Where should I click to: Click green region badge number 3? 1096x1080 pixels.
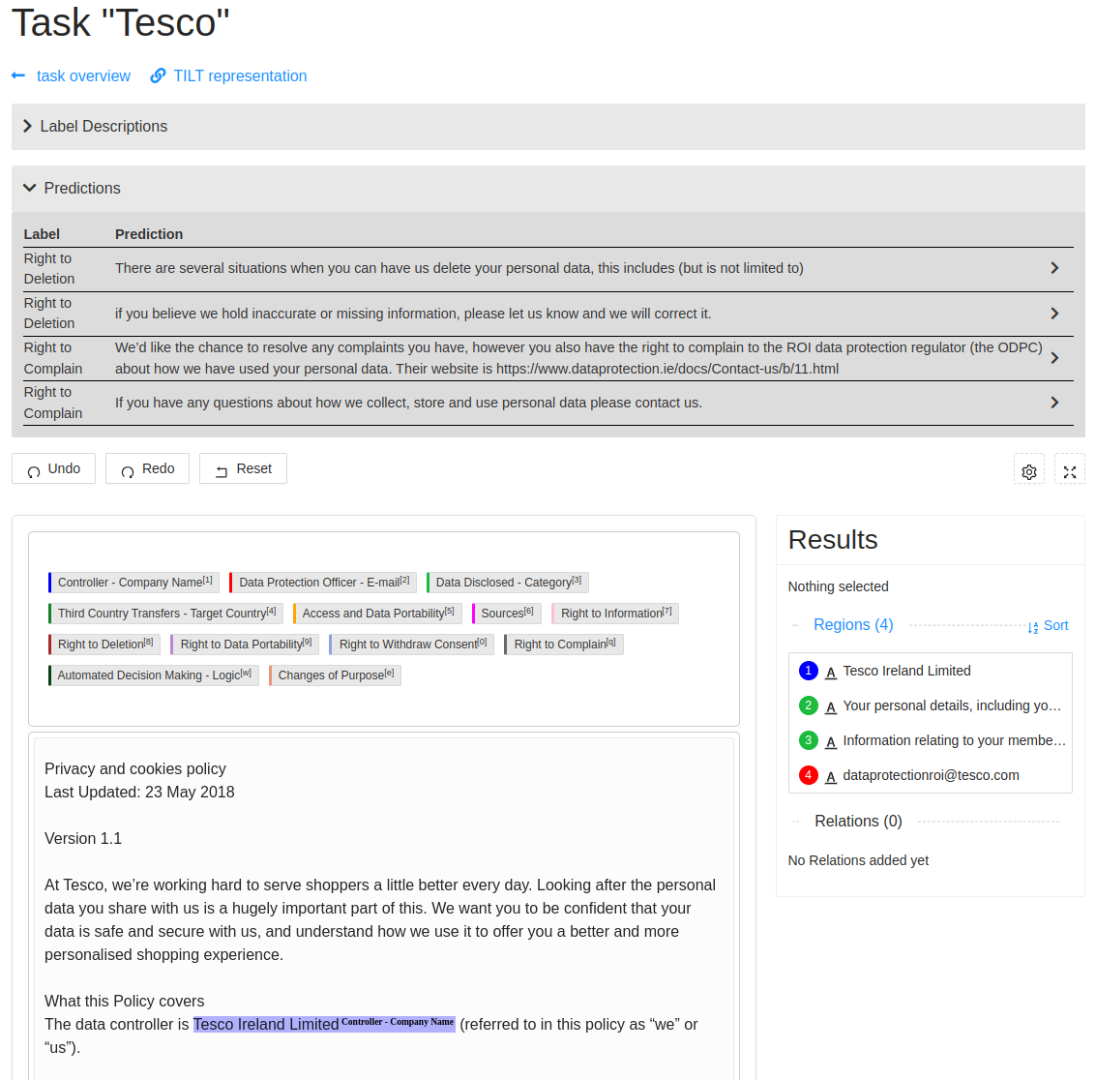point(808,740)
